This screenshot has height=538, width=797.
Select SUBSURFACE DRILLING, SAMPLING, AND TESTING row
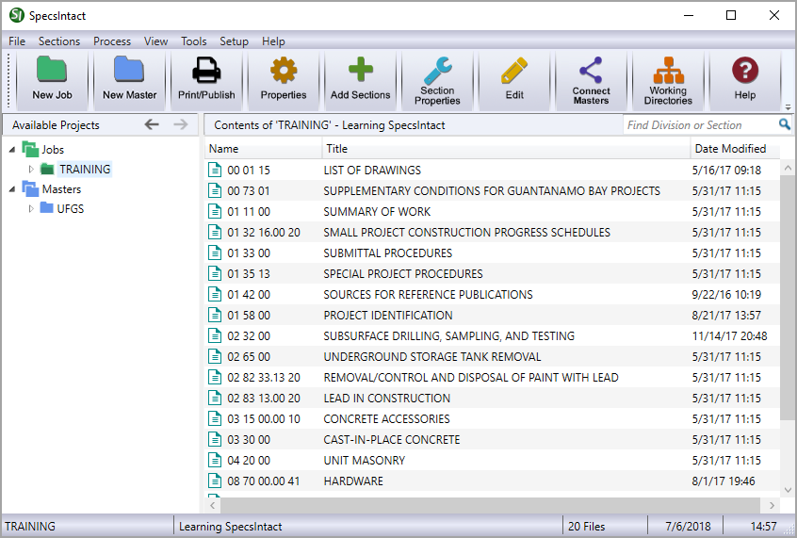(x=492, y=335)
